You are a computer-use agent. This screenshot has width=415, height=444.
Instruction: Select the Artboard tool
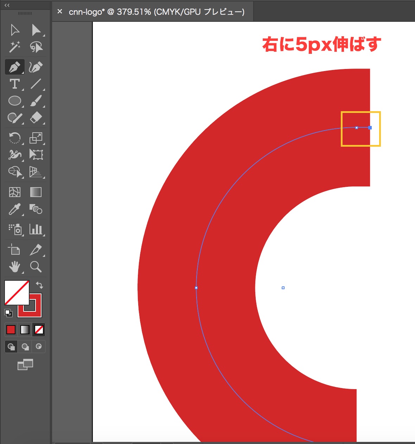[15, 250]
